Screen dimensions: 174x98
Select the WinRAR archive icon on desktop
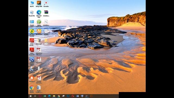(x=46, y=13)
